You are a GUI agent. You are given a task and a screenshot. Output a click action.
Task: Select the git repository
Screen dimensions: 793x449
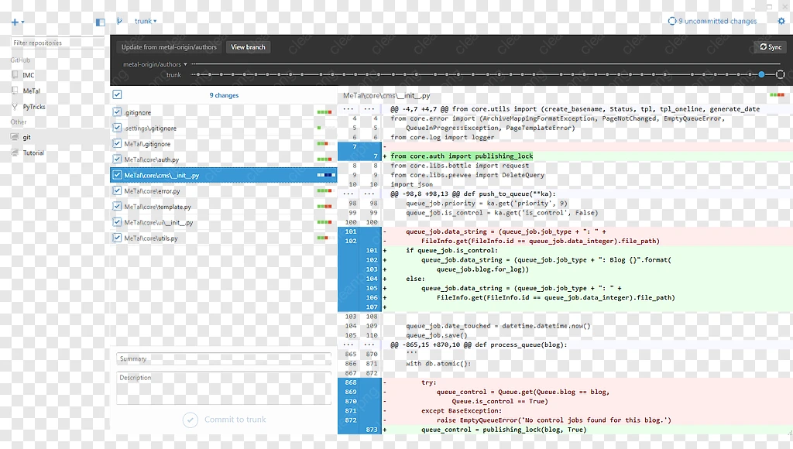[26, 137]
